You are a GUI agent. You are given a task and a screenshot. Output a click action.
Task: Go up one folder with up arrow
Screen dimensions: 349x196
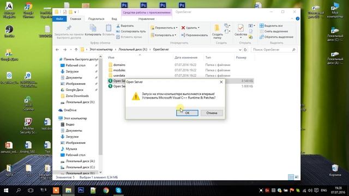tap(76, 50)
